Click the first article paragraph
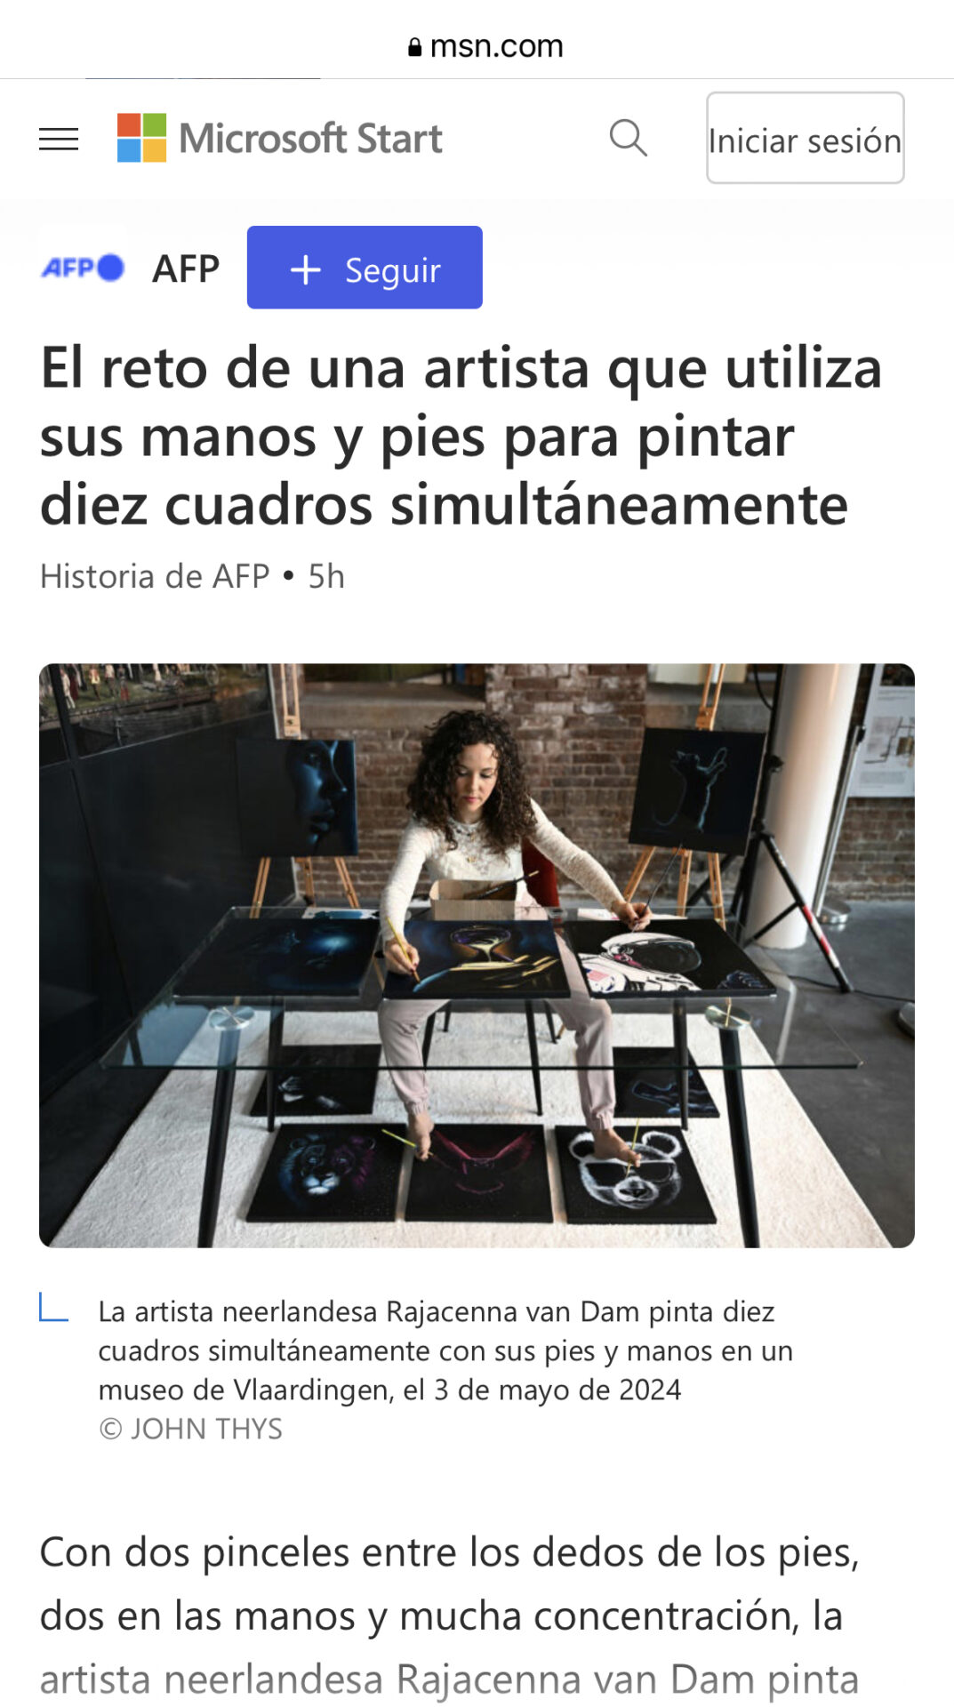Screen dimensions: 954x1707 [450, 1616]
